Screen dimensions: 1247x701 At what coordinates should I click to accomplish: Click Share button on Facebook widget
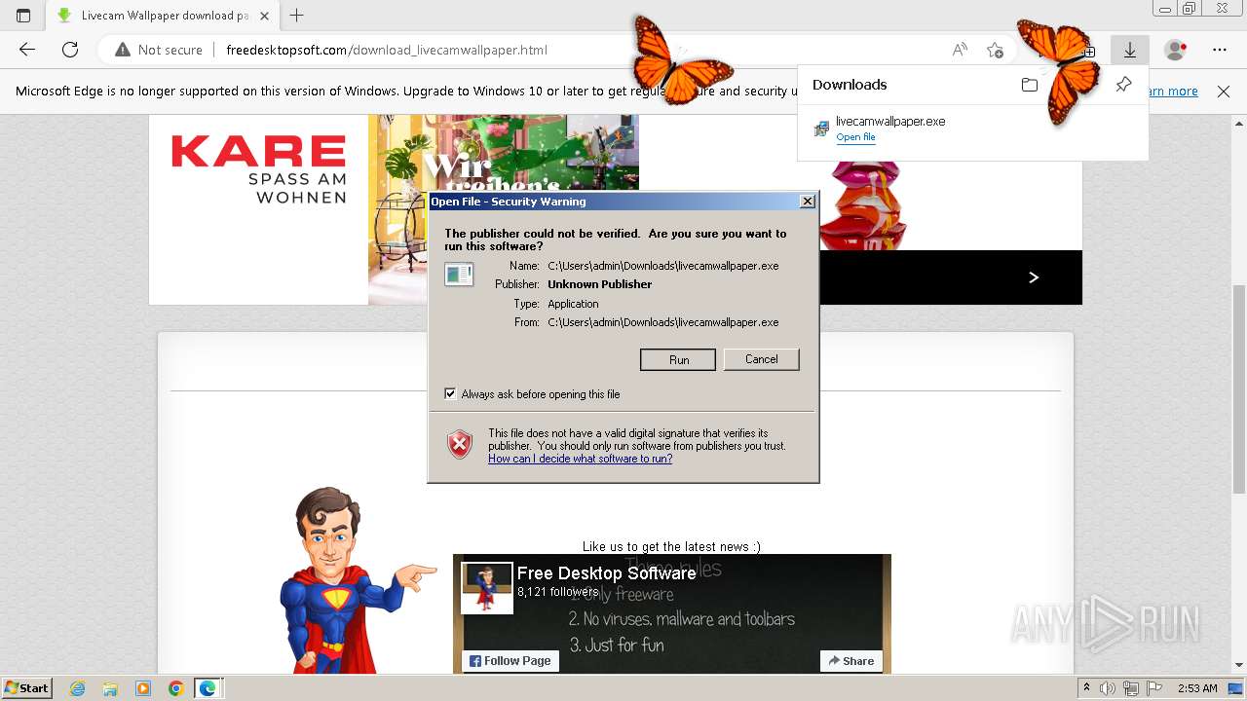[850, 661]
